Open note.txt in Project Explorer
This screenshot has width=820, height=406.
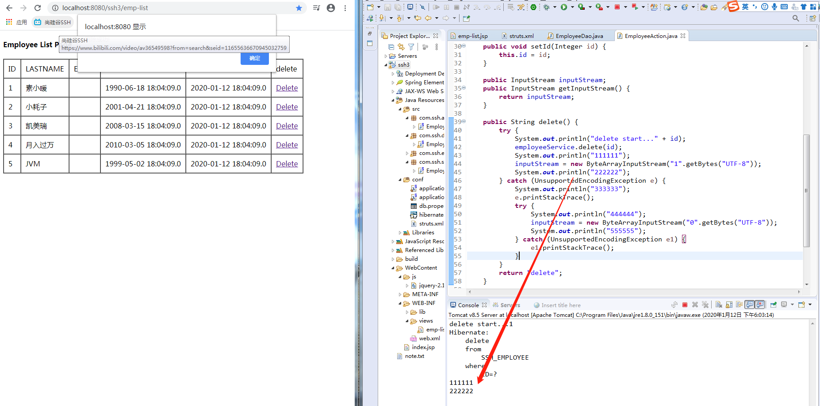[x=414, y=356]
